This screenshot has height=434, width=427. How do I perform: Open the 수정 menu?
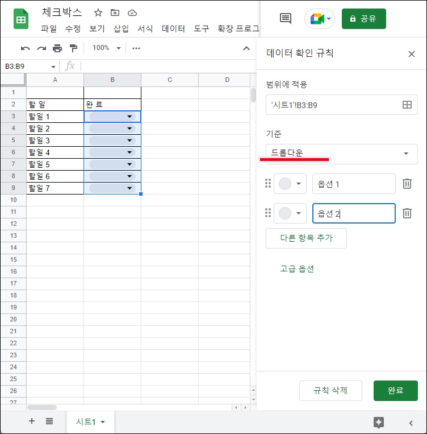(73, 28)
